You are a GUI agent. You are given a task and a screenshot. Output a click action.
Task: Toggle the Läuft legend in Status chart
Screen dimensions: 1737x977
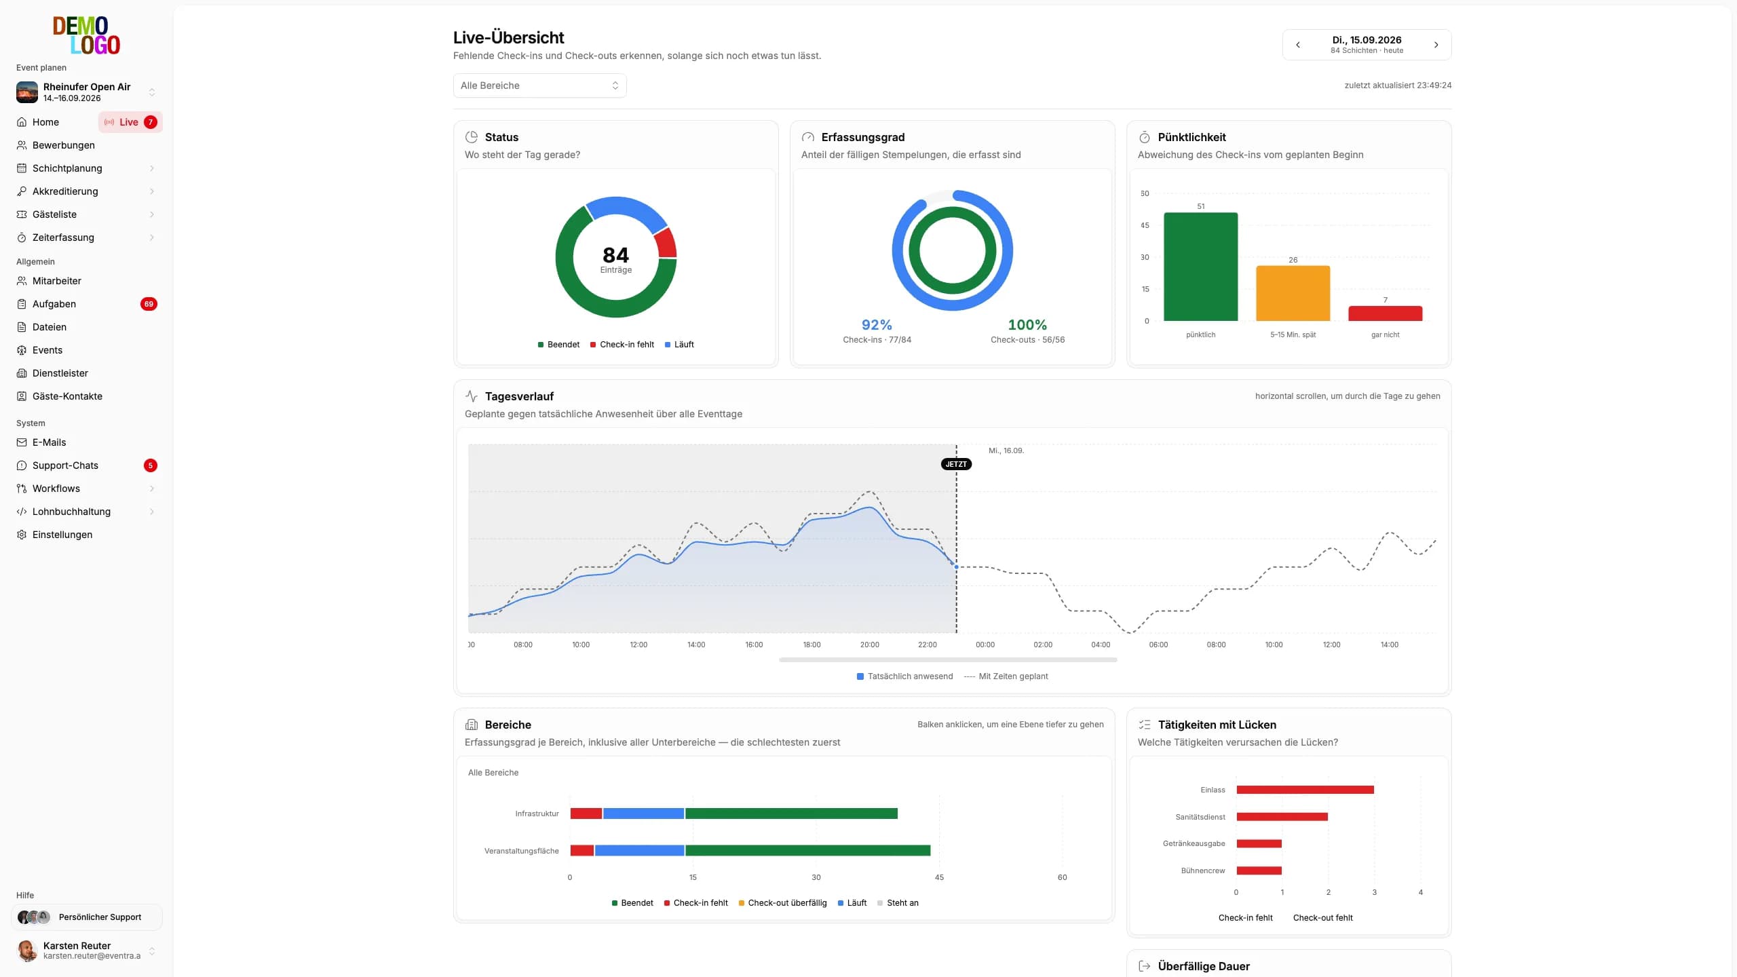679,345
